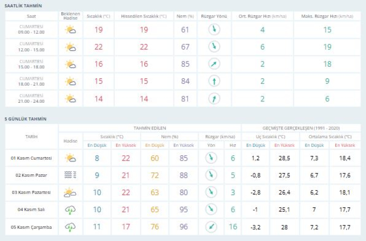Click the wind direction arrow for 15.00 - 18.00
Screen dimensions: 366x241
[x=214, y=64]
